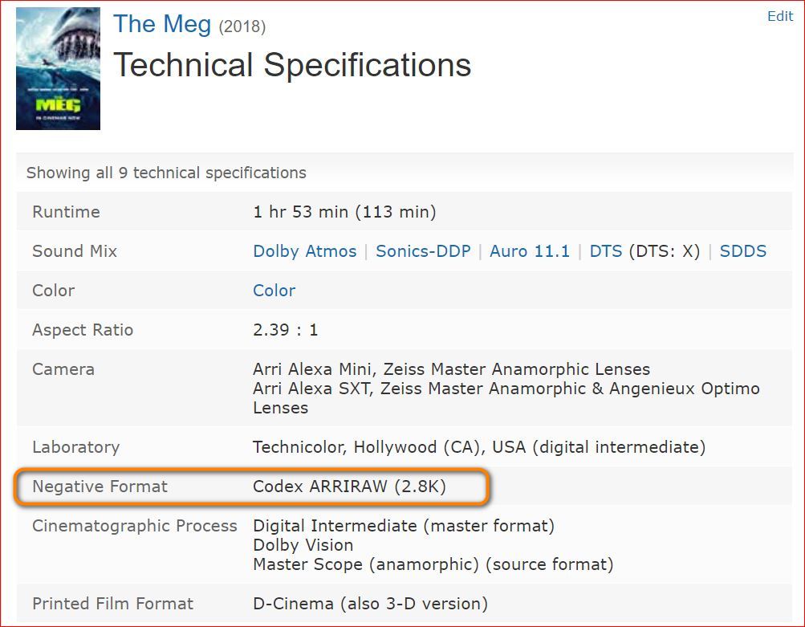Click the (2018) year next to title
This screenshot has width=805, height=627.
242,26
